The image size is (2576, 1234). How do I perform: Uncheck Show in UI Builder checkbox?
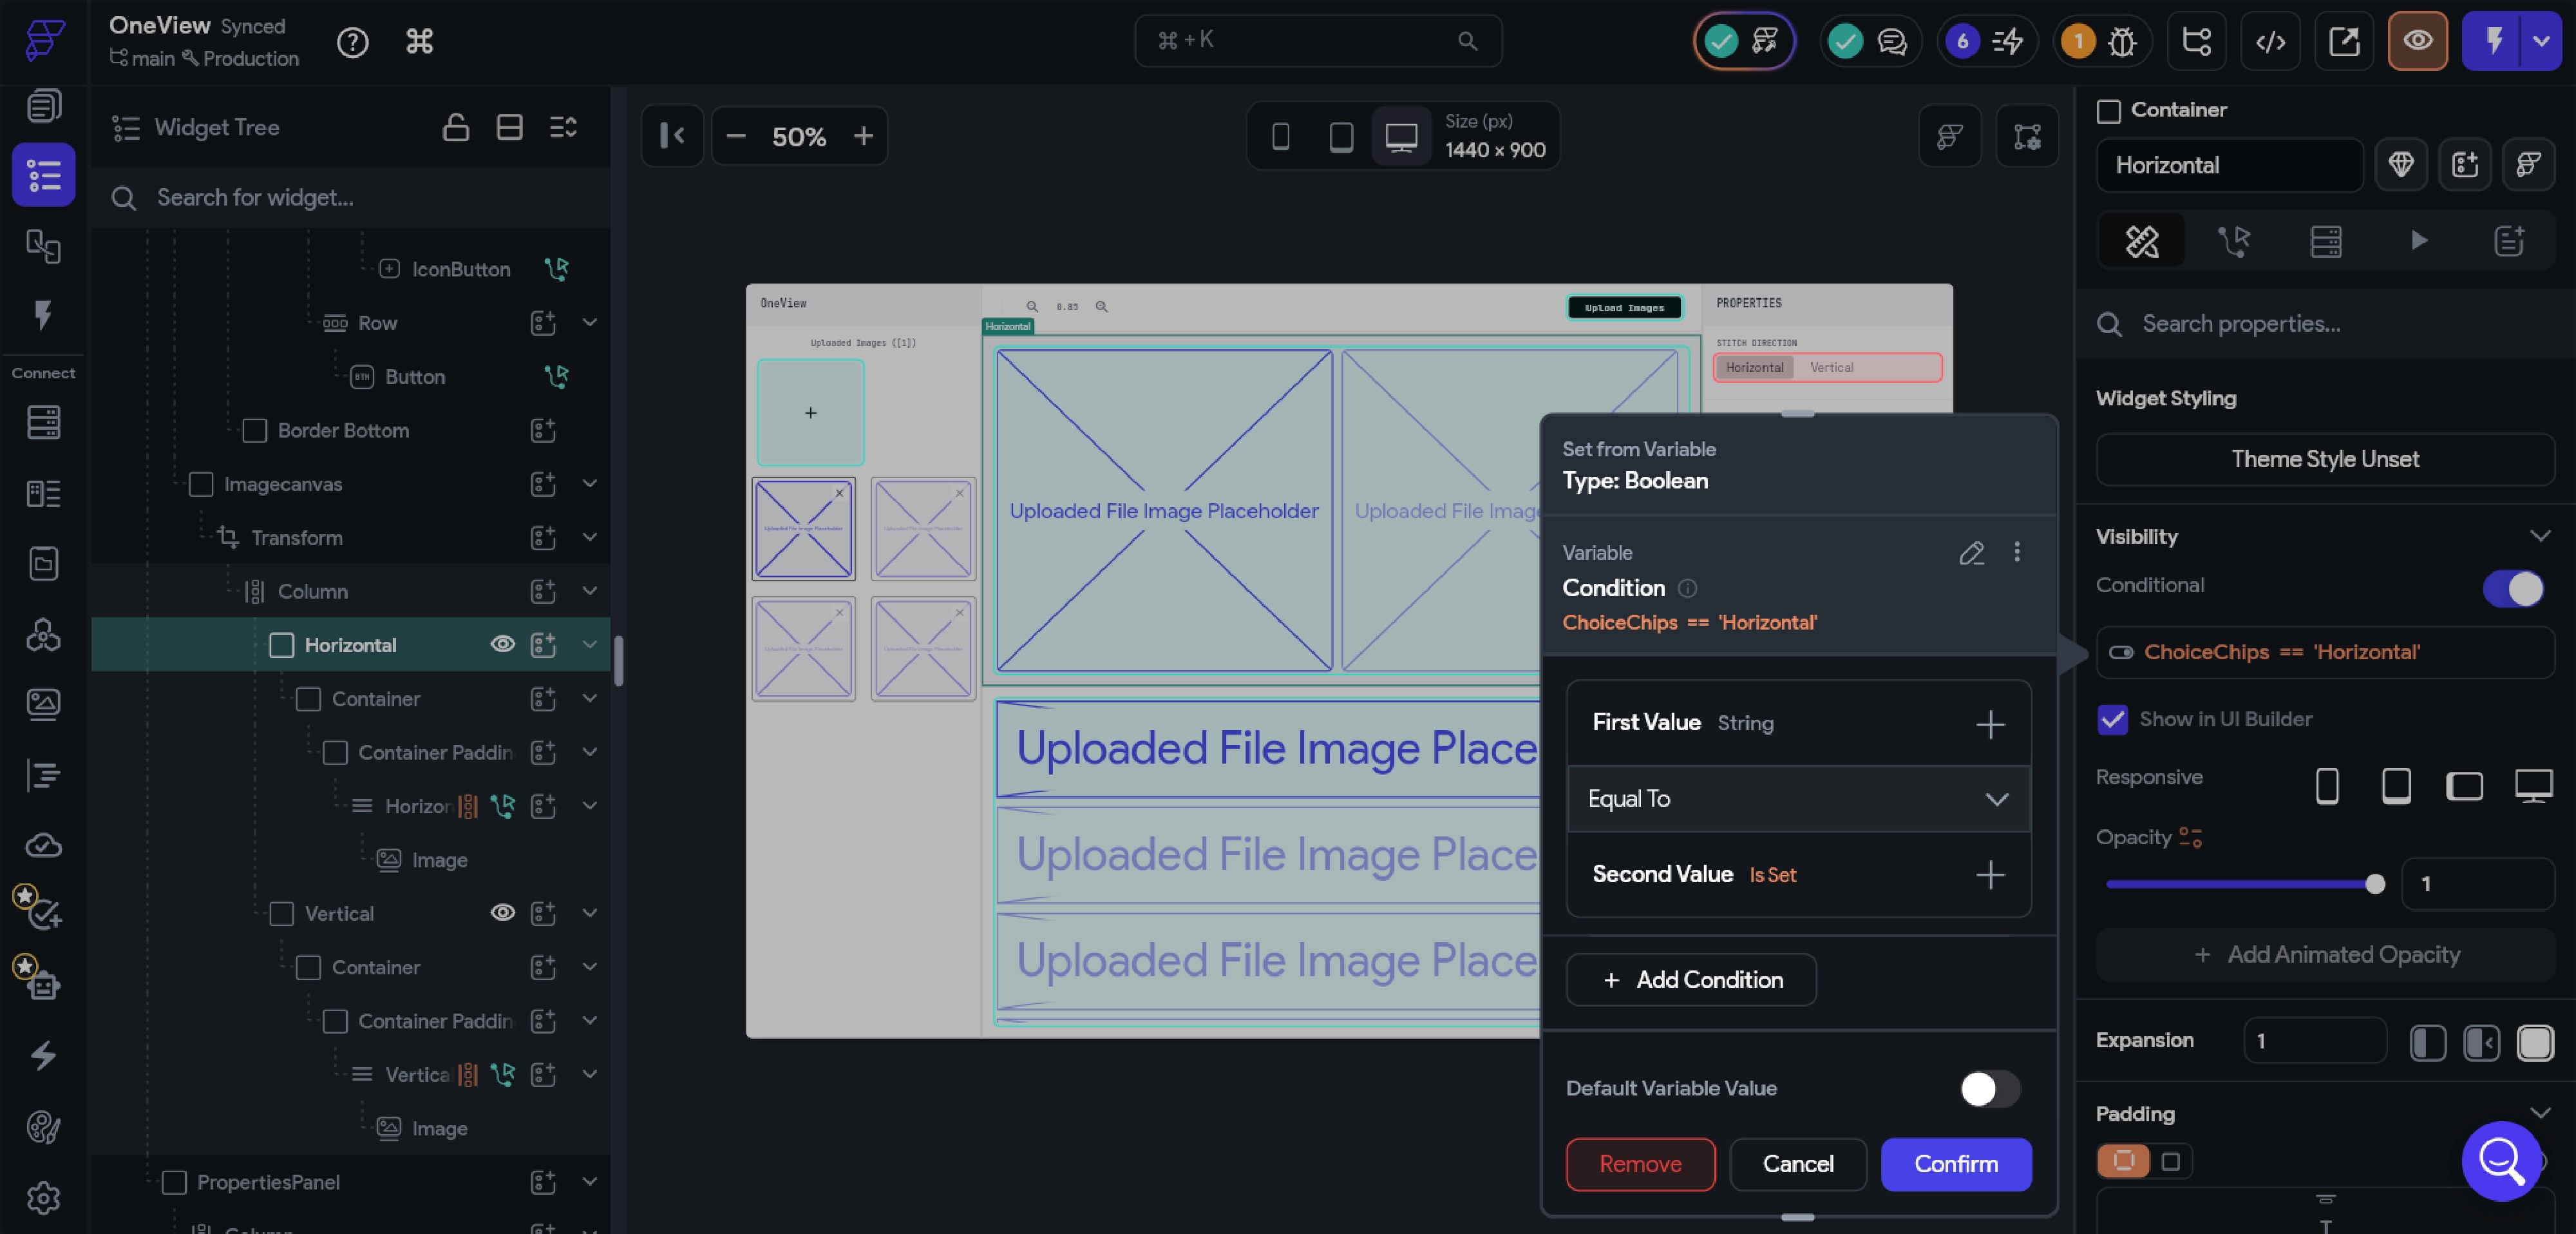click(2112, 718)
